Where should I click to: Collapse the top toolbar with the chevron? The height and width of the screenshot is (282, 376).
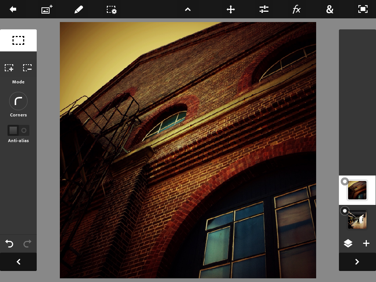(188, 10)
